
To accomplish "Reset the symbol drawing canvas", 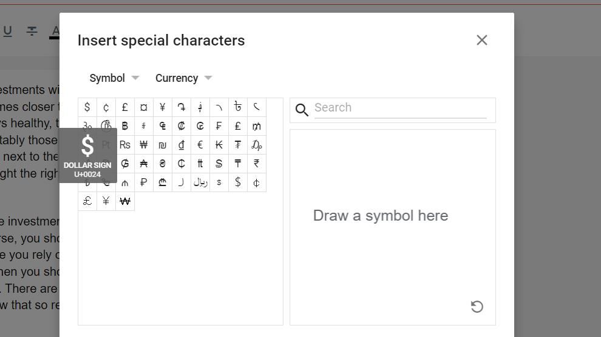I will click(477, 307).
